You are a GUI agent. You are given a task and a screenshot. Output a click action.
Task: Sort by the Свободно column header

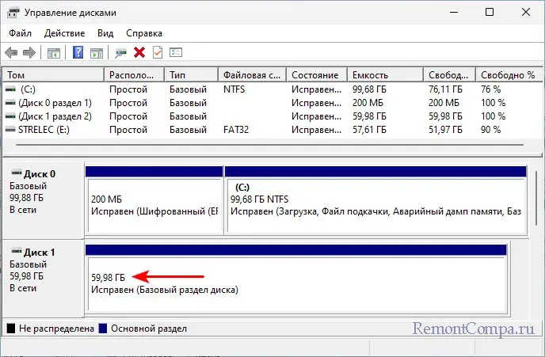tap(450, 75)
